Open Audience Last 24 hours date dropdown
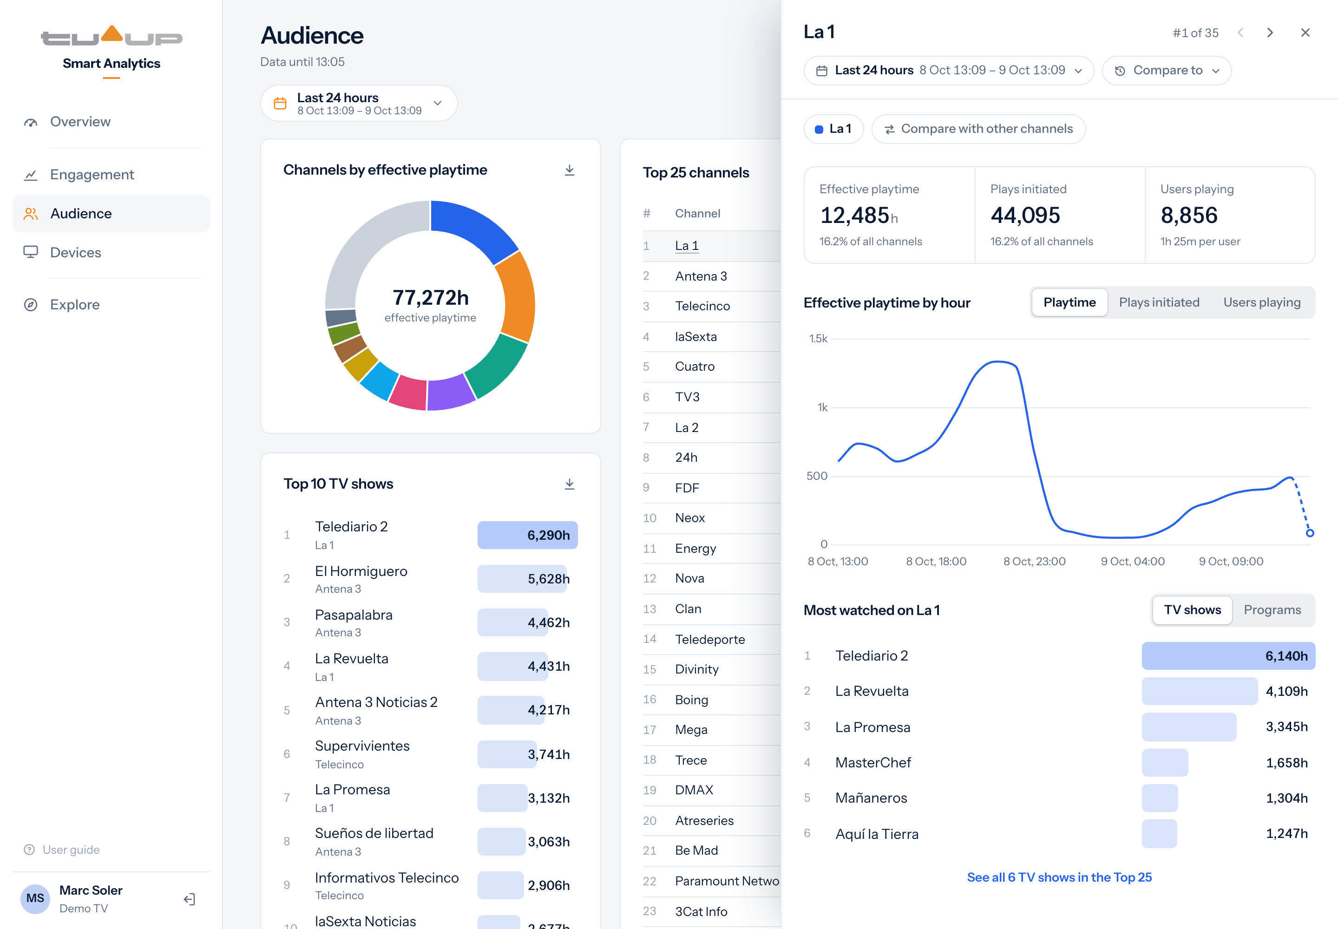 pyautogui.click(x=359, y=103)
